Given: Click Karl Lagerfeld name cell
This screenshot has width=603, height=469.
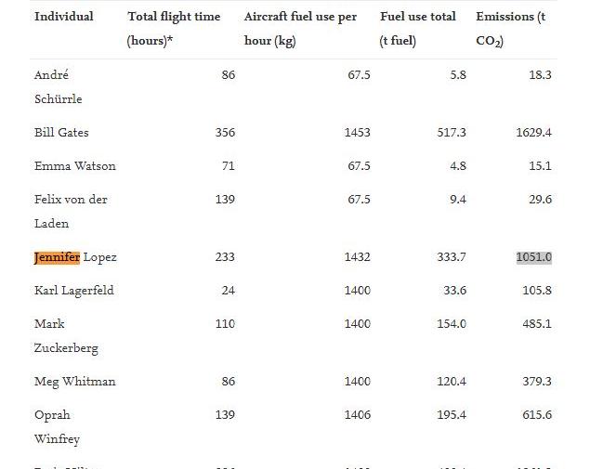Looking at the screenshot, I should pos(74,291).
